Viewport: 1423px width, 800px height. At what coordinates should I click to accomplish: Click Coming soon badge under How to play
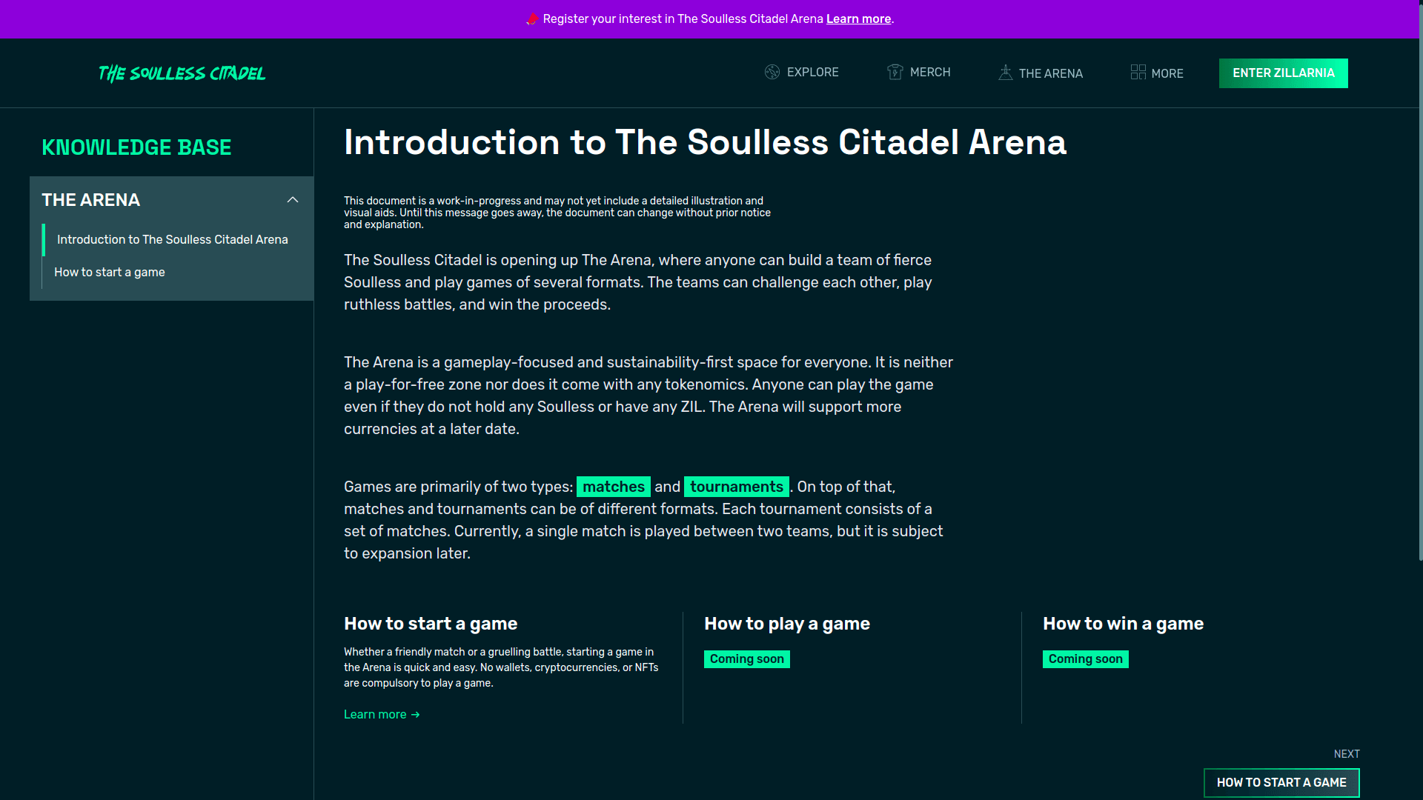point(746,659)
